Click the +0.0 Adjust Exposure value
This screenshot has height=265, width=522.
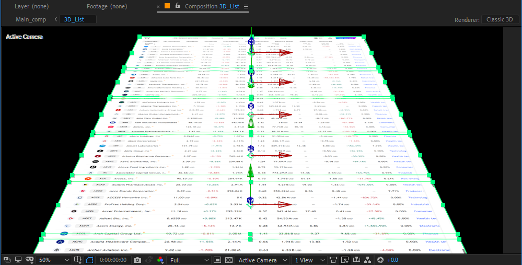[392, 260]
